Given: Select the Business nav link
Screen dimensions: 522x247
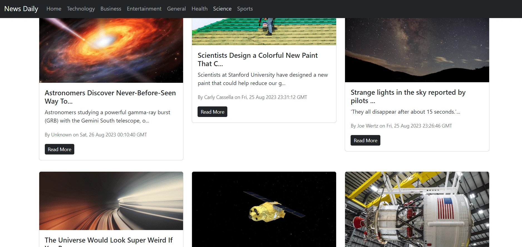Looking at the screenshot, I should [x=111, y=9].
